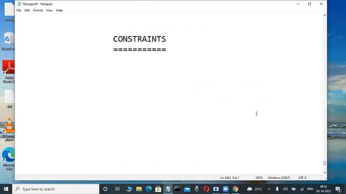The image size is (346, 194).
Task: Open Google Chrome from the taskbar
Action: (x=235, y=189)
